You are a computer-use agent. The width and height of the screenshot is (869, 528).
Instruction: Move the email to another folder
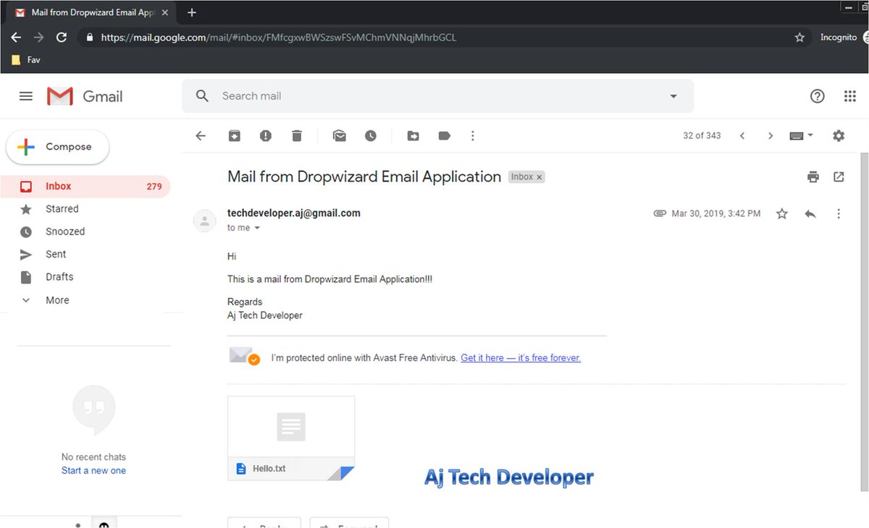(x=413, y=135)
